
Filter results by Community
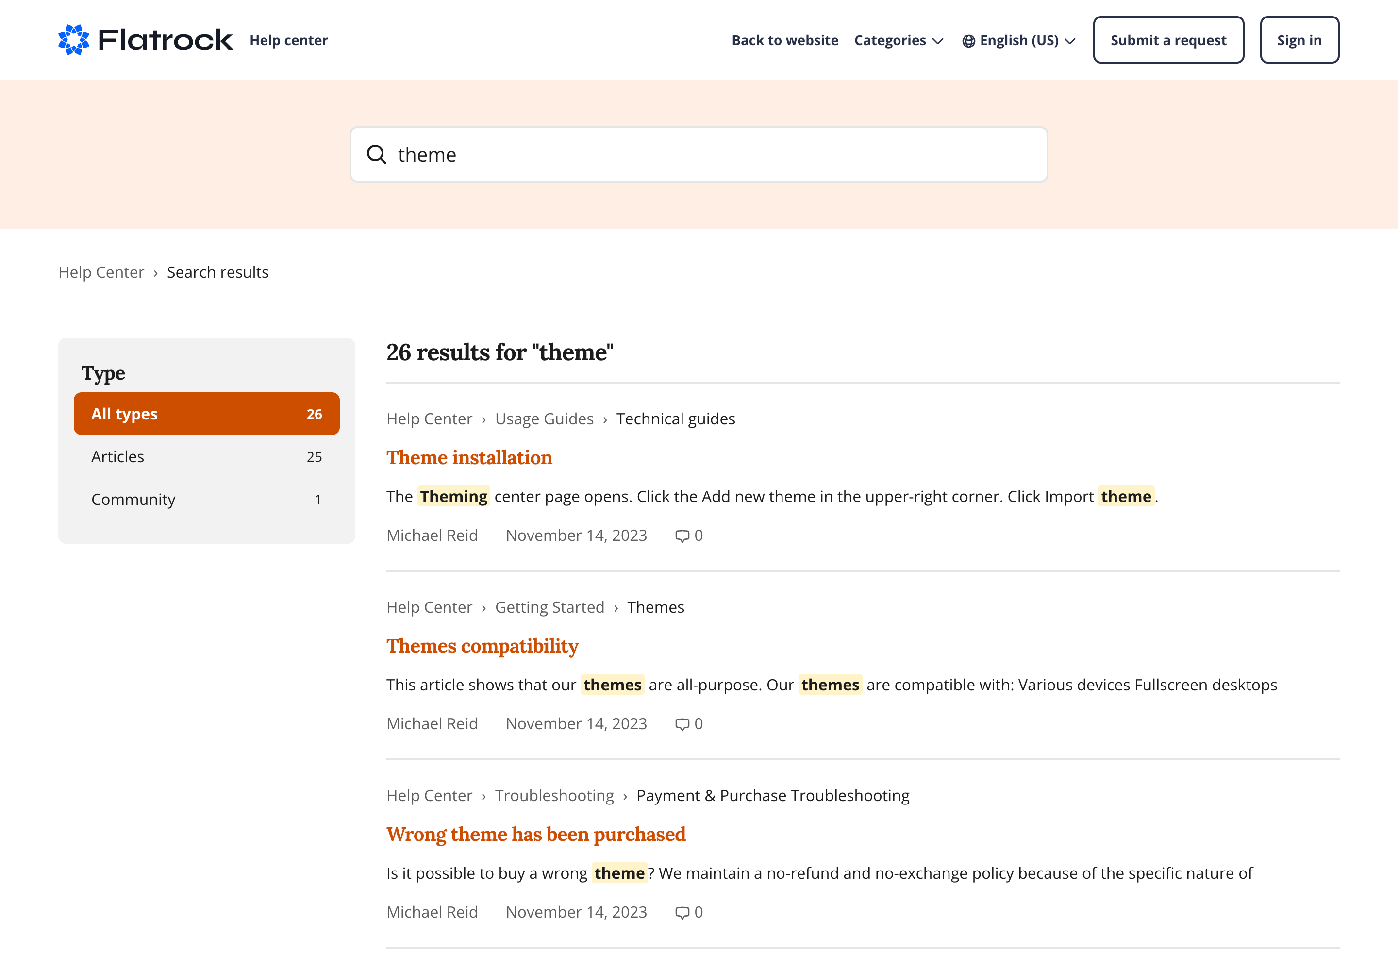(206, 500)
